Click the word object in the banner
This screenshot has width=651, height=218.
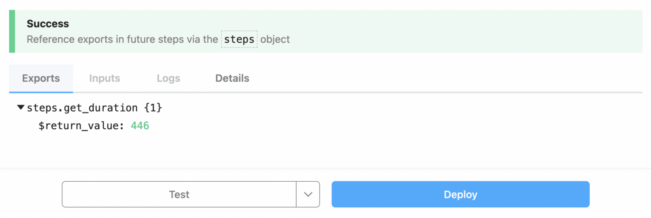tap(275, 40)
